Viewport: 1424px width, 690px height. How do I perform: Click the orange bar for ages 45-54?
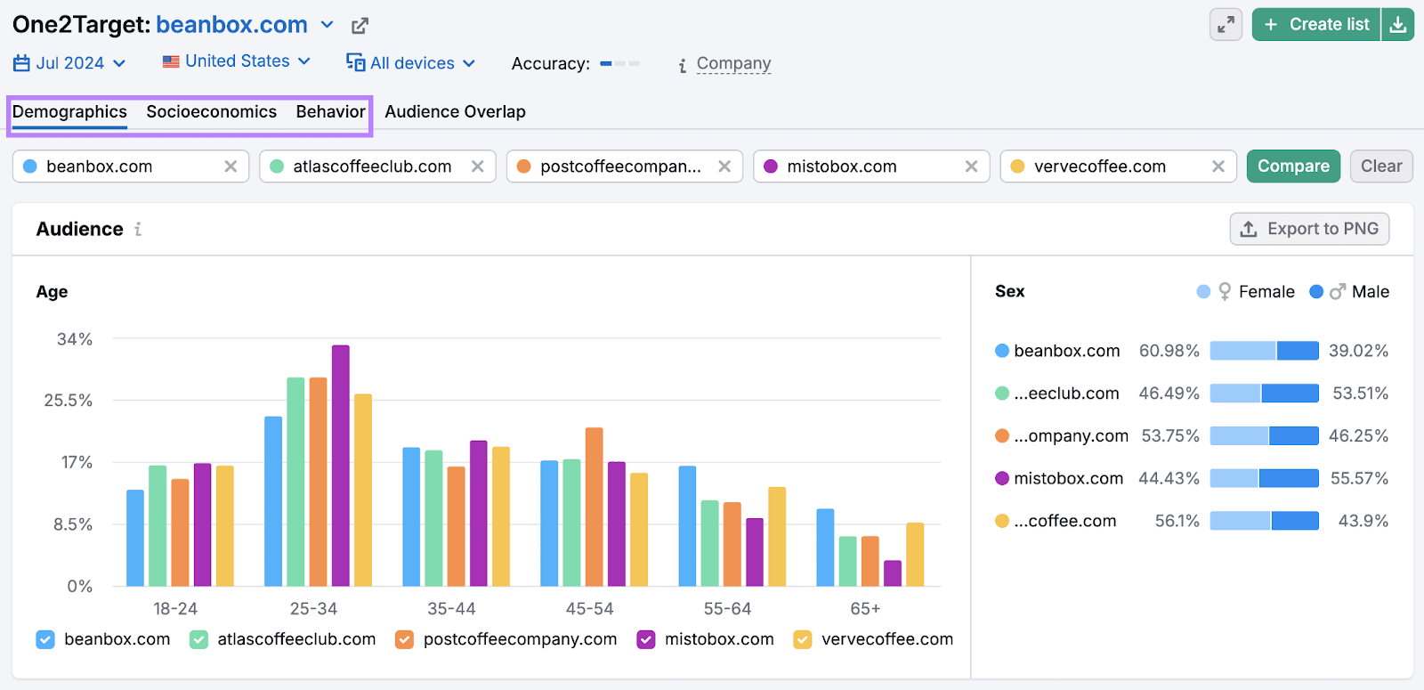tap(594, 507)
